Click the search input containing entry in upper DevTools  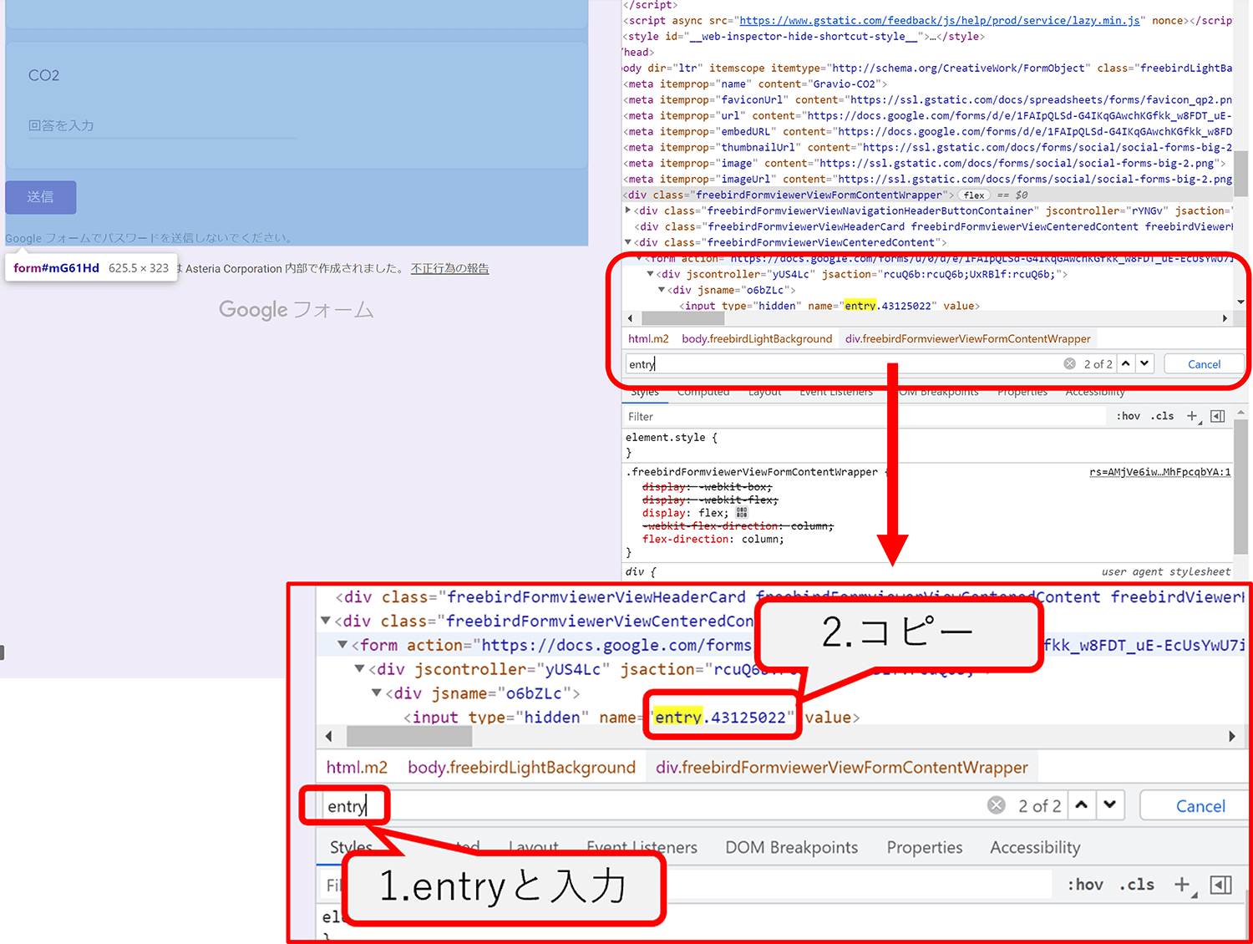click(x=844, y=364)
